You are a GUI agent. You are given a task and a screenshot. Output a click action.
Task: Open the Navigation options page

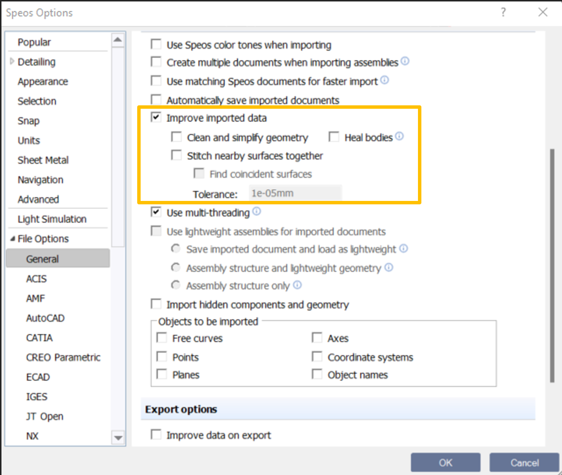41,179
